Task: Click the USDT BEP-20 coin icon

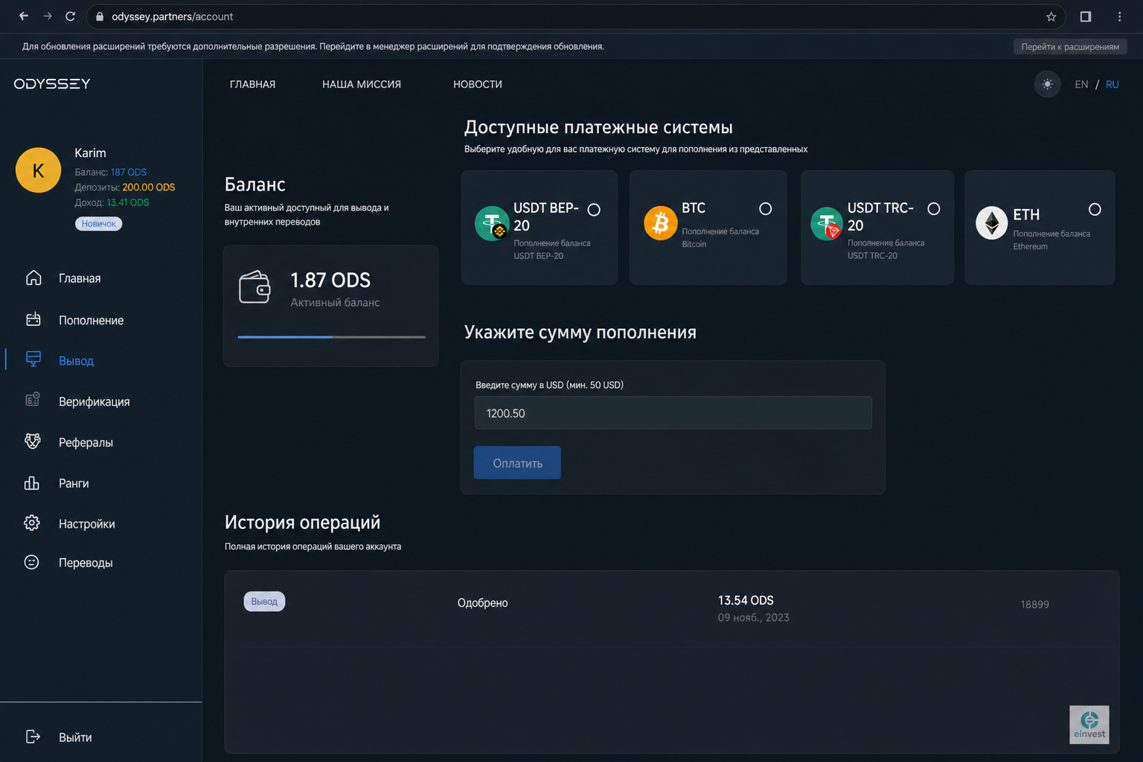Action: tap(492, 223)
